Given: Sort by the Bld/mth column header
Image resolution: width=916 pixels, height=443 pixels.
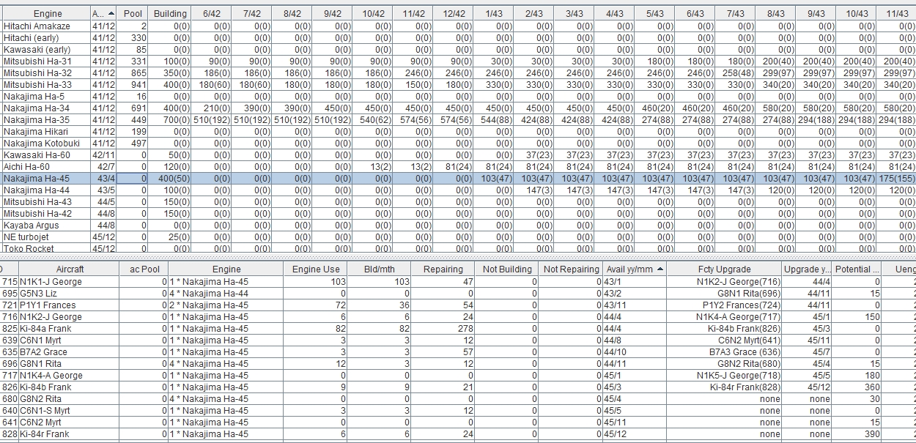Looking at the screenshot, I should coord(380,269).
